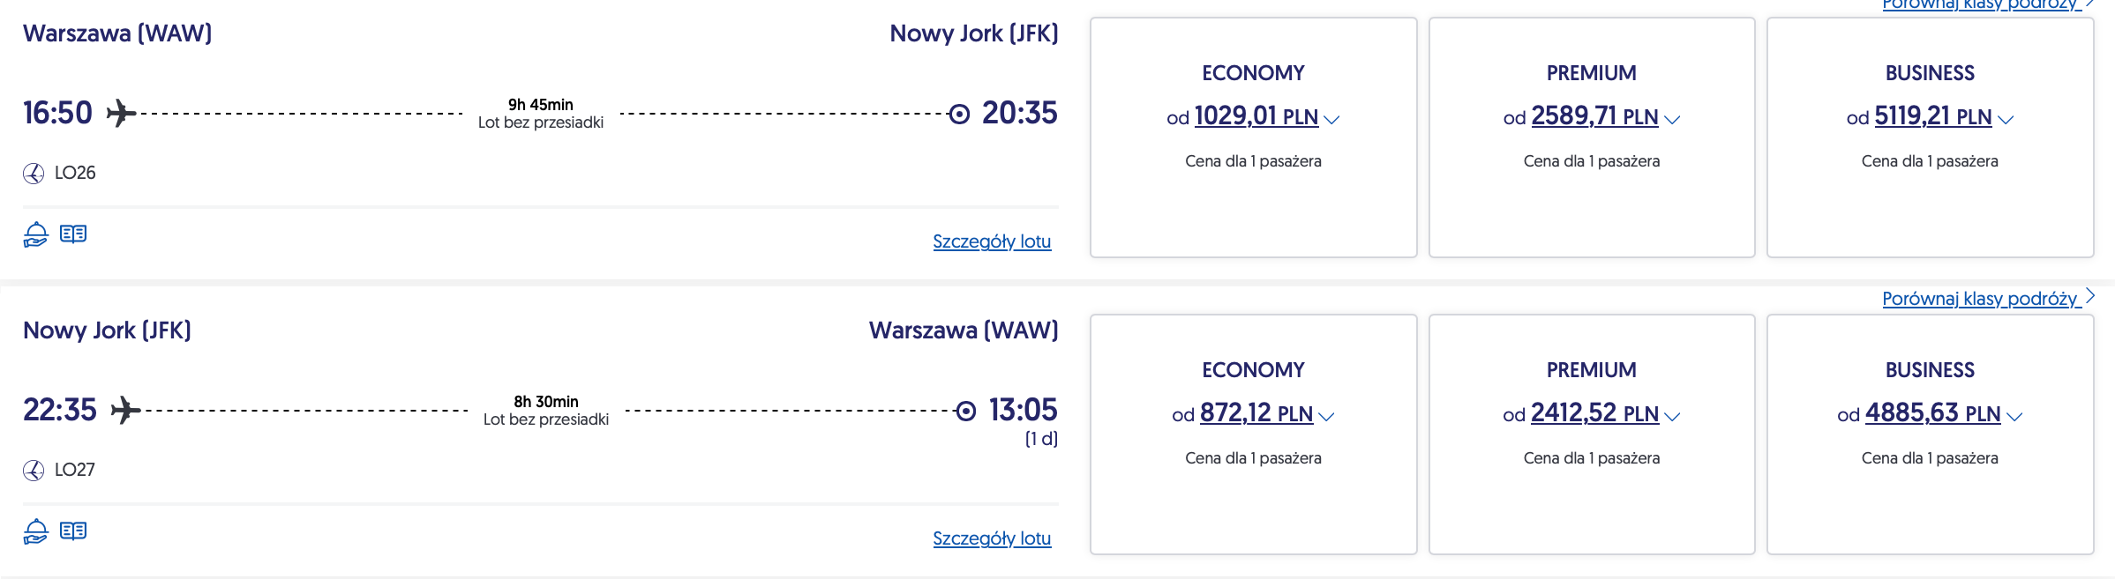This screenshot has width=2115, height=579.
Task: Click the LOT airline logo beside LO26
Action: (34, 174)
